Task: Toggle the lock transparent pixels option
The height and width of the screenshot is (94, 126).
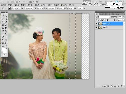Action: (x=101, y=20)
